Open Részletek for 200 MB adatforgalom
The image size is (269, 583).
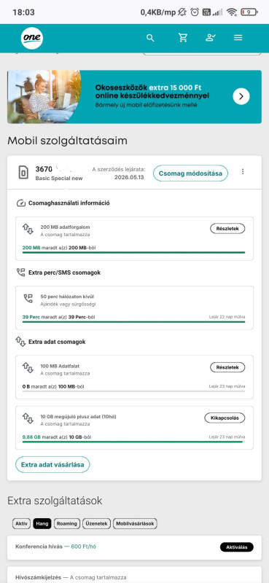tap(227, 229)
